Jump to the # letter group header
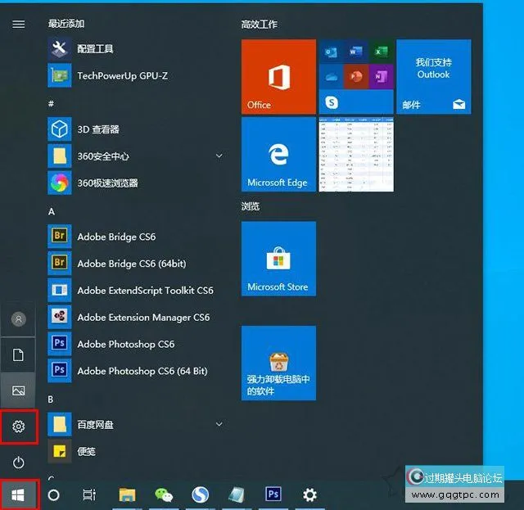 pos(51,104)
